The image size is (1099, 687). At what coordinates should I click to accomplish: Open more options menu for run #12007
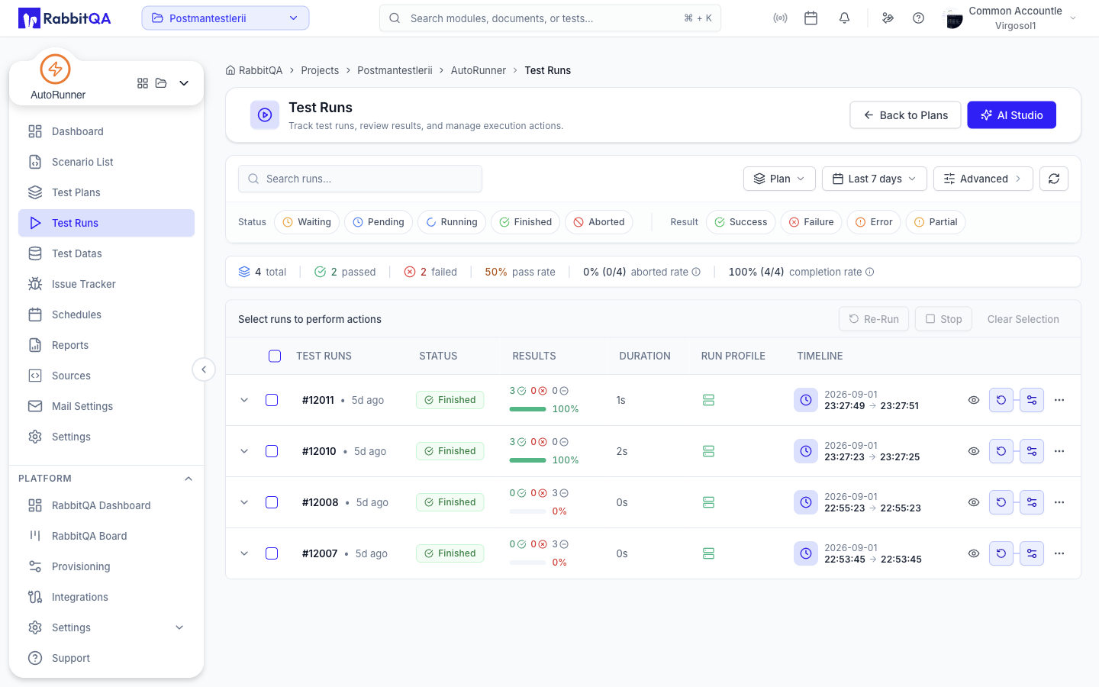(x=1059, y=553)
